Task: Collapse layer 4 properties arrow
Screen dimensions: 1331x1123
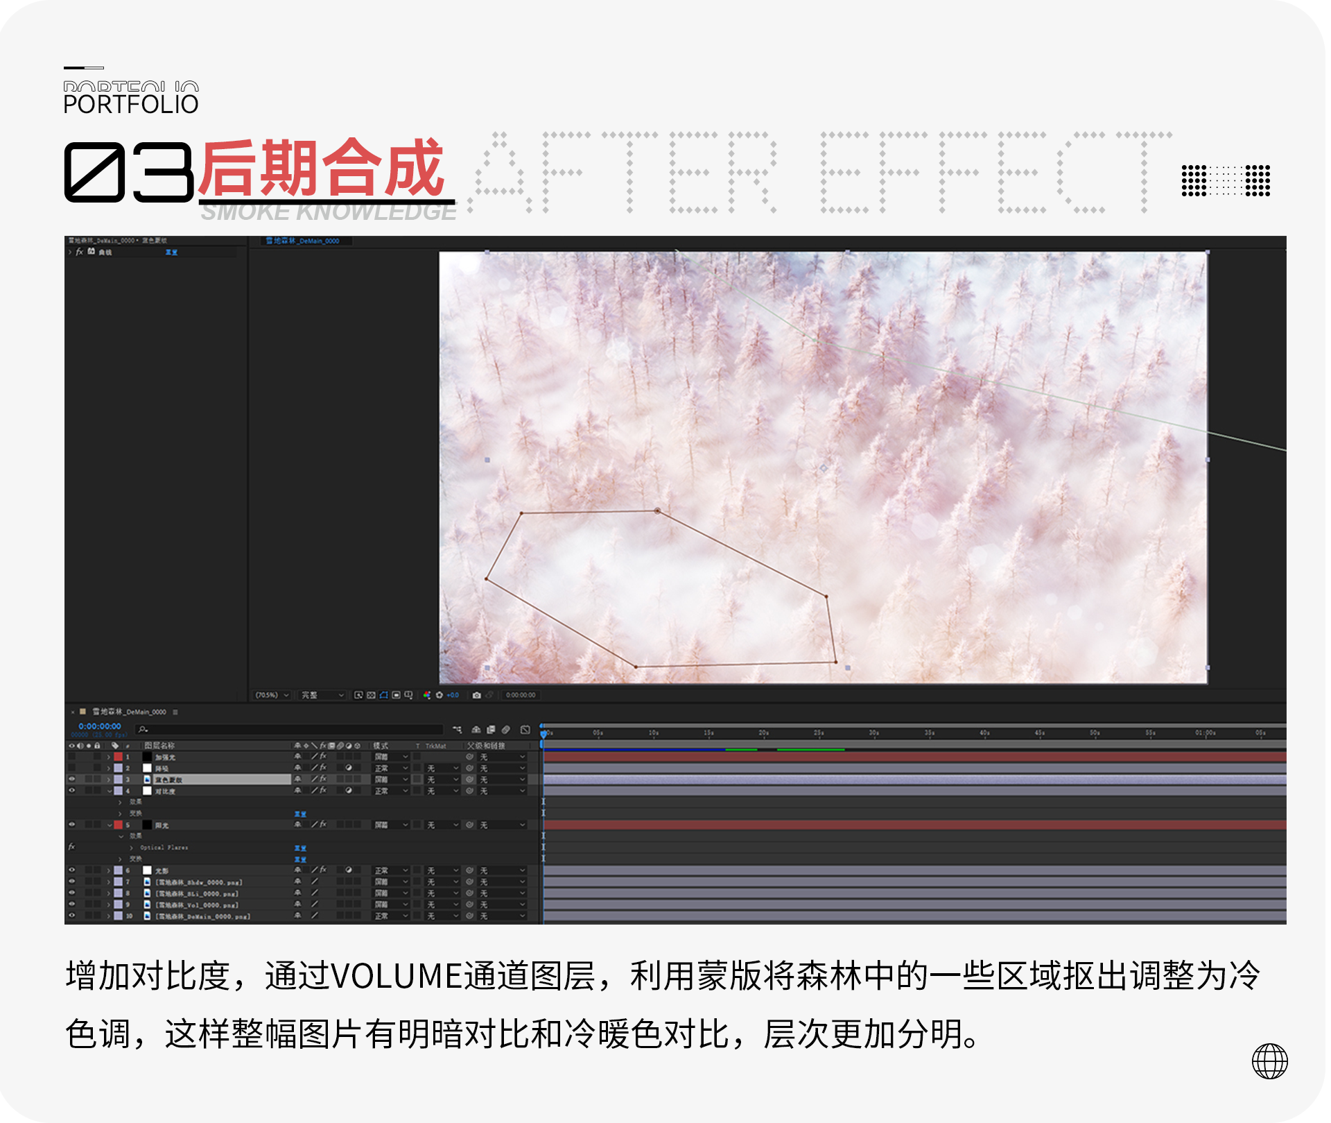Action: tap(109, 791)
